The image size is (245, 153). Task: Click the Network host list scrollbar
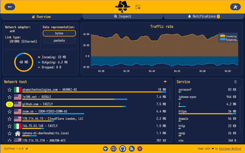(x=170, y=93)
